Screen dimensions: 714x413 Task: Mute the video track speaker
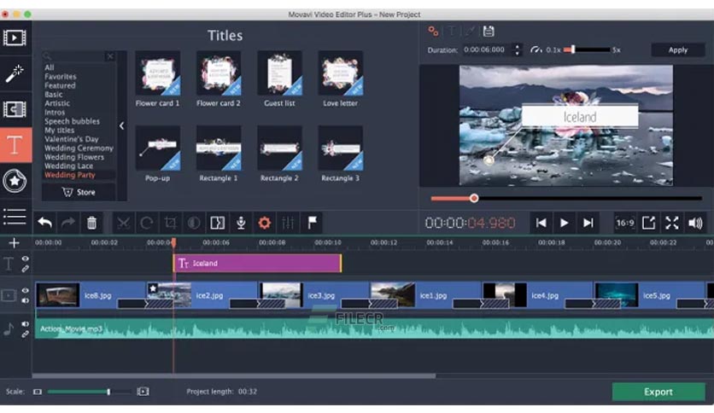tap(26, 300)
